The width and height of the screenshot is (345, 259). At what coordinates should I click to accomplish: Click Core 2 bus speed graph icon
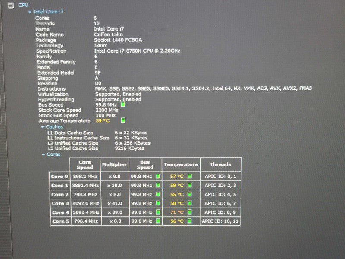coord(158,194)
